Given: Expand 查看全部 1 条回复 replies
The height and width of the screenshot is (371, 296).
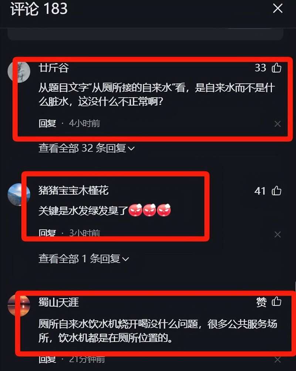Looking at the screenshot, I should pos(84,259).
